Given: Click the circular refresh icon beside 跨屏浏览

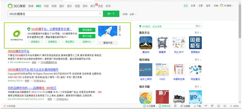Looking at the screenshot, I should pyautogui.click(x=175, y=106).
